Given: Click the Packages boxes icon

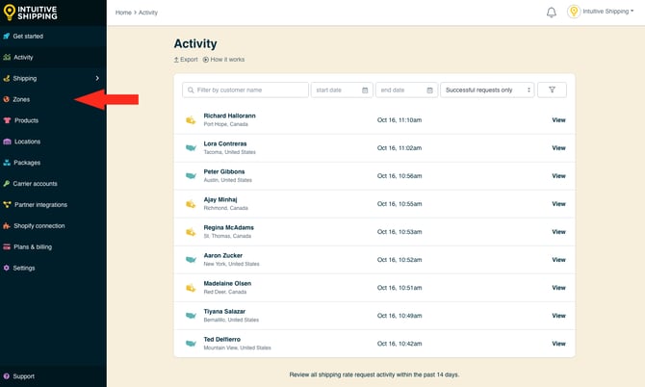Looking at the screenshot, I should tap(7, 163).
